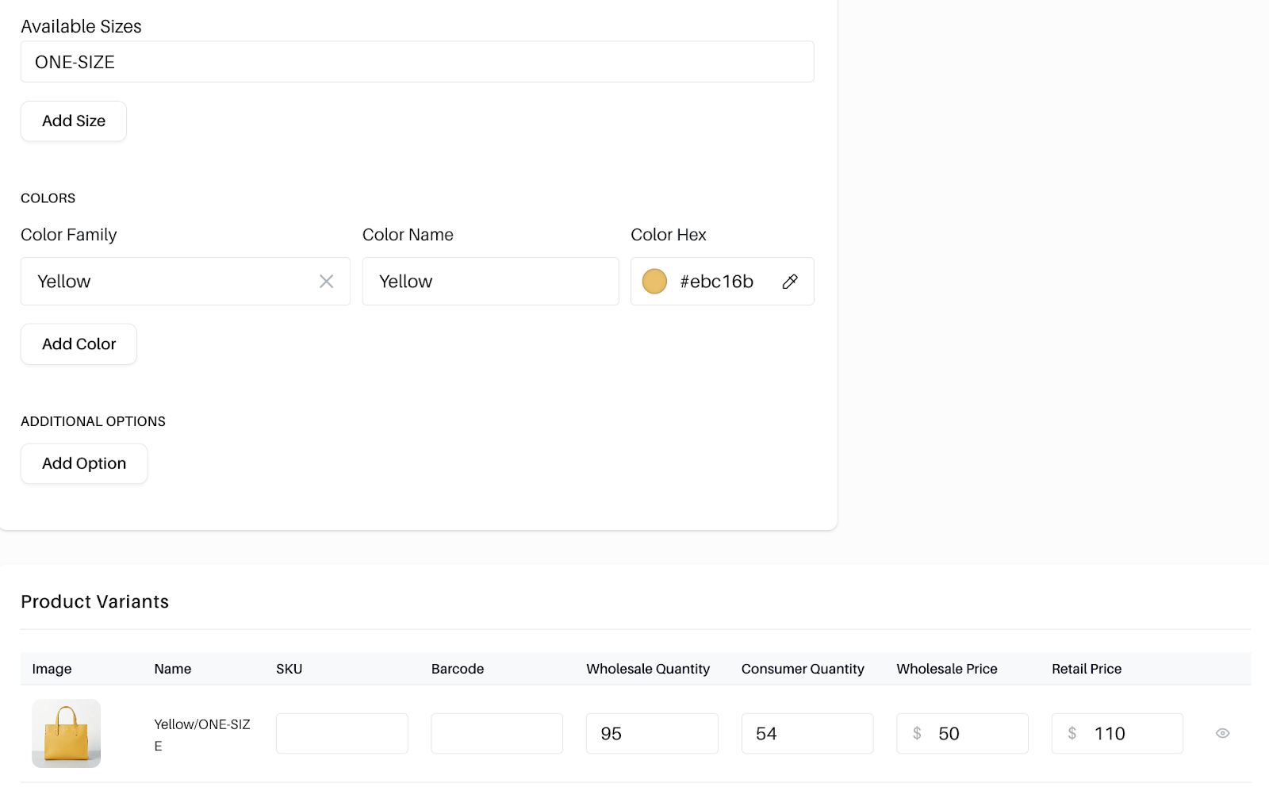Screen dimensions: 1269x810
Task: Click the eyedropper icon in Color Hex
Action: coord(789,282)
